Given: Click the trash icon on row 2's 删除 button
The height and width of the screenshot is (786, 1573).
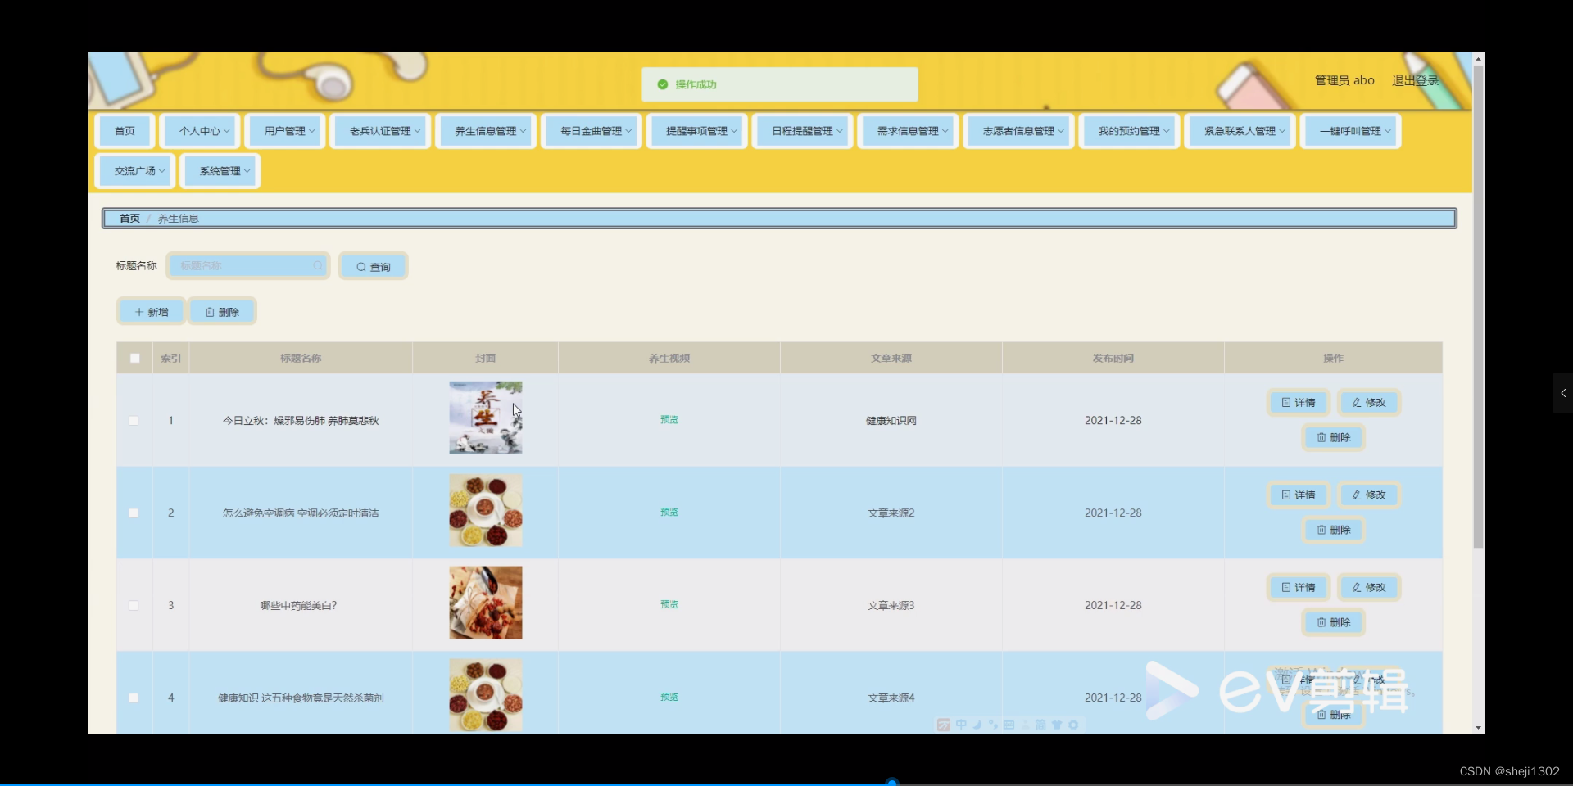Looking at the screenshot, I should [1323, 530].
